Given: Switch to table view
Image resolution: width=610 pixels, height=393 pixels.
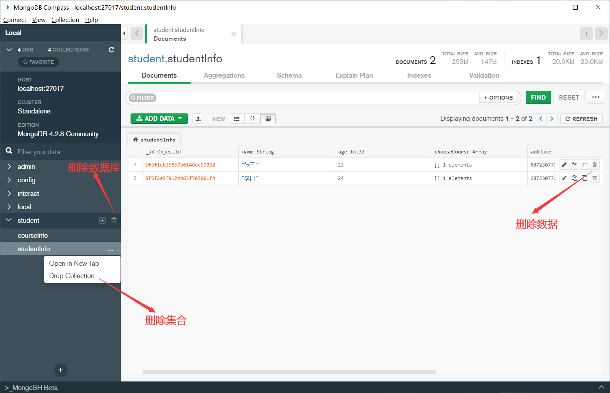Looking at the screenshot, I should click(268, 119).
